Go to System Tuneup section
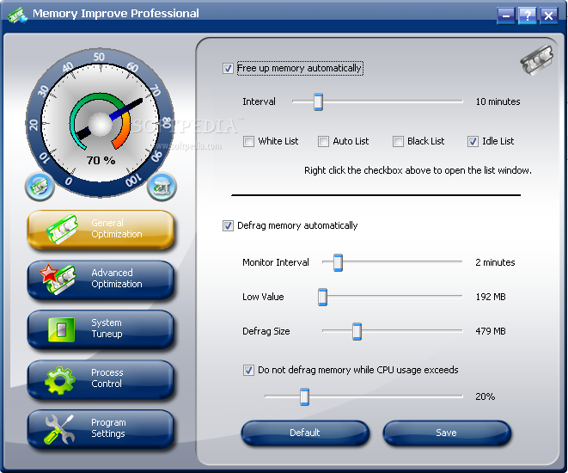The height and width of the screenshot is (473, 568). click(x=101, y=329)
